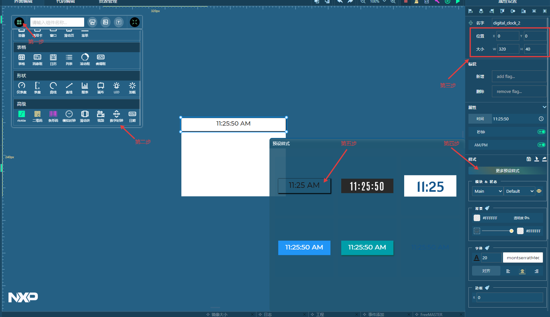
Task: Toggle the 秒钟 seconds switch off
Action: coord(541,132)
